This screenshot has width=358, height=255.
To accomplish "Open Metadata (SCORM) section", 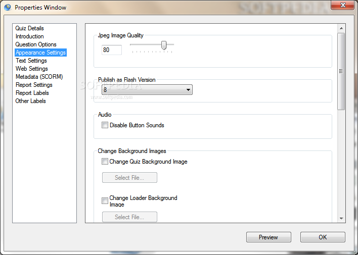I will [x=39, y=77].
